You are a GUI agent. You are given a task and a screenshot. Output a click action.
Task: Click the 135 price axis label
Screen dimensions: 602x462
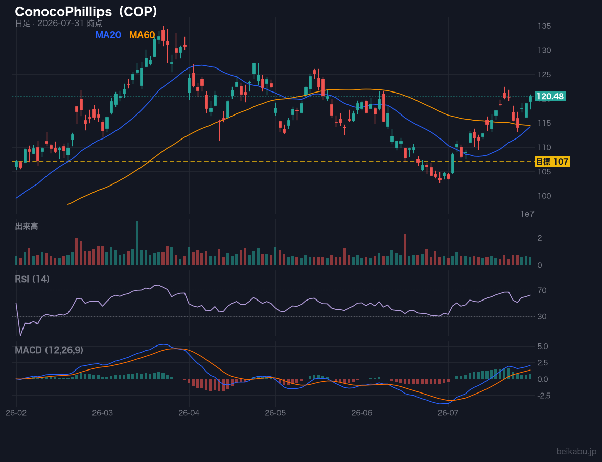(x=544, y=26)
